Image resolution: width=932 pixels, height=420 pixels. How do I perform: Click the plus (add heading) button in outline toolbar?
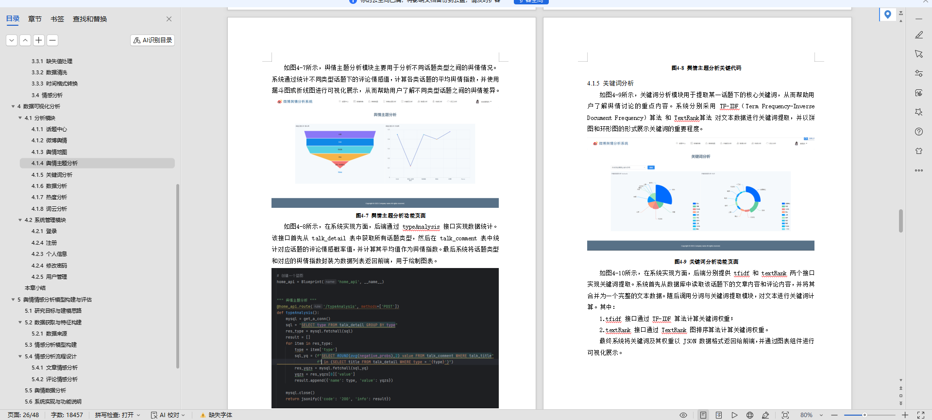pos(39,40)
